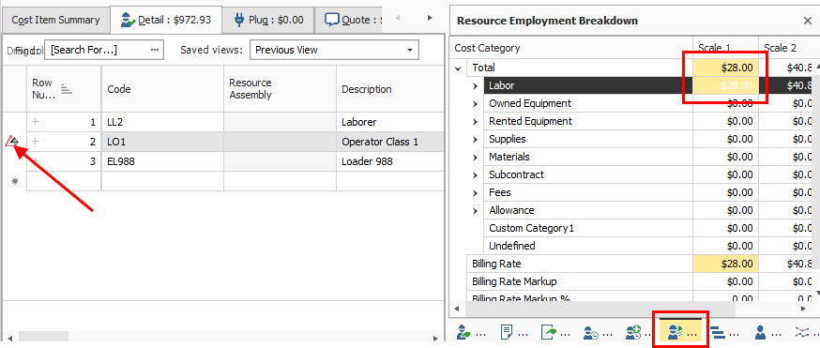This screenshot has height=348, width=820.
Task: Open the worker-with-green-check panel icon in bottom toolbar
Action: point(463,331)
